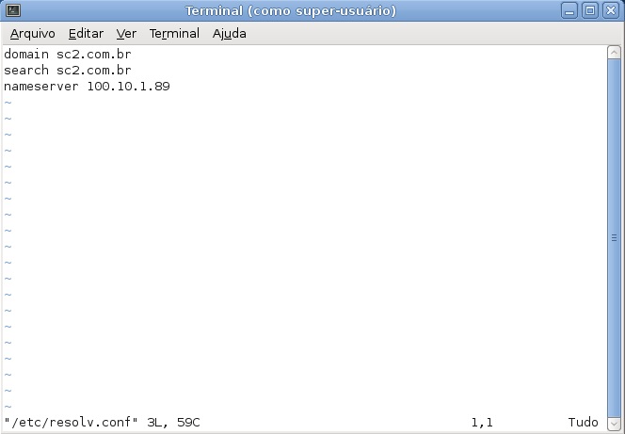Viewport: 625px width, 434px height.
Task: Click the word nameserver in the editor
Action: [41, 87]
